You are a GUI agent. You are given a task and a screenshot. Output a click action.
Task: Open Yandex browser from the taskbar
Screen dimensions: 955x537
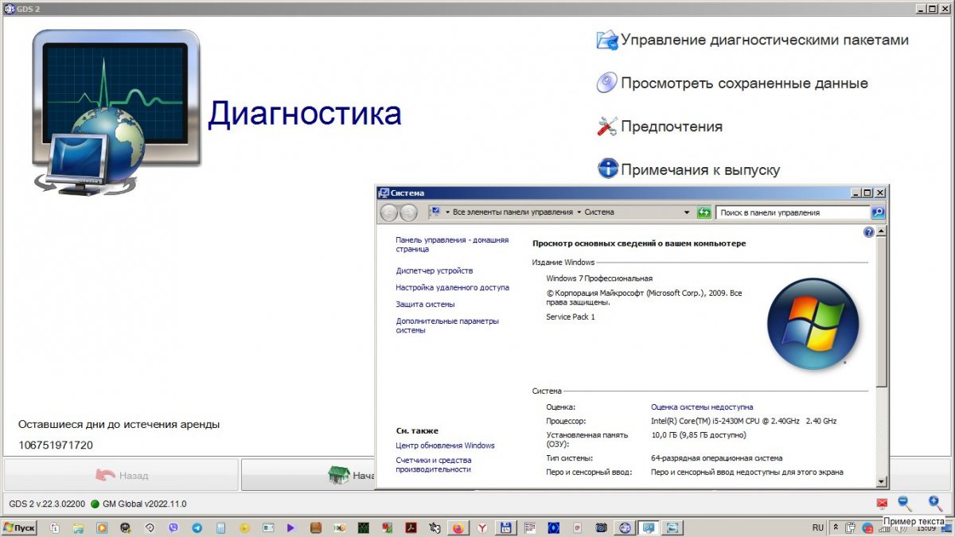coord(481,527)
